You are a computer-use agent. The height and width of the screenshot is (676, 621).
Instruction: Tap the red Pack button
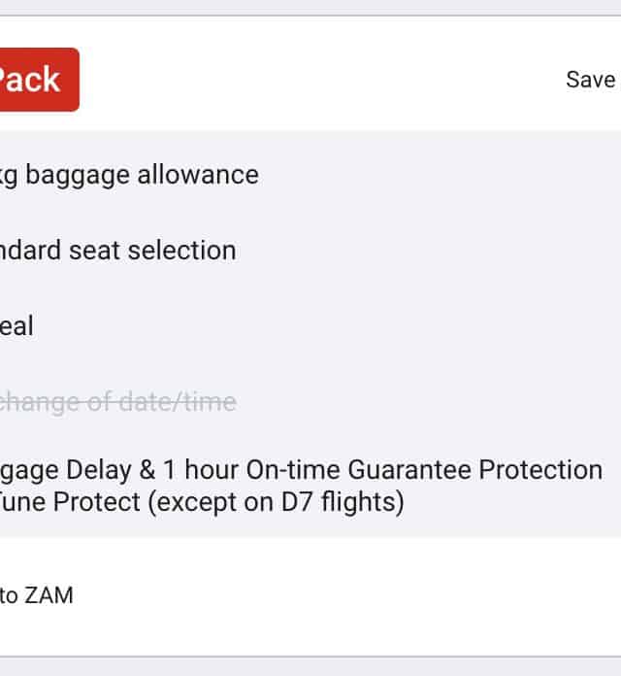pos(34,80)
